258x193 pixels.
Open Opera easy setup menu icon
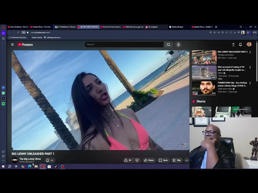tap(239, 32)
